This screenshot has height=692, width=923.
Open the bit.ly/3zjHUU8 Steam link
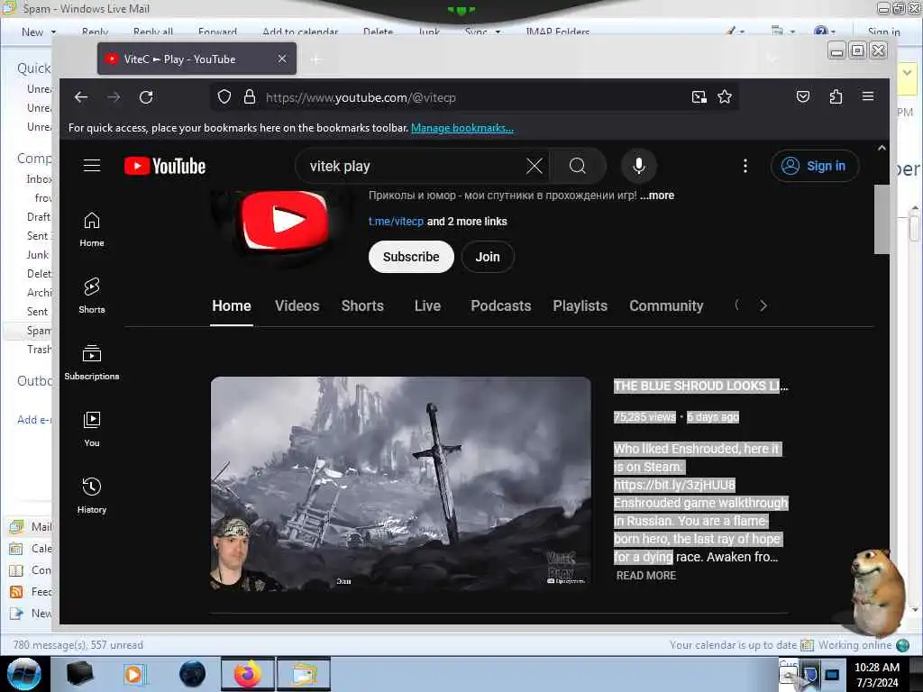674,485
